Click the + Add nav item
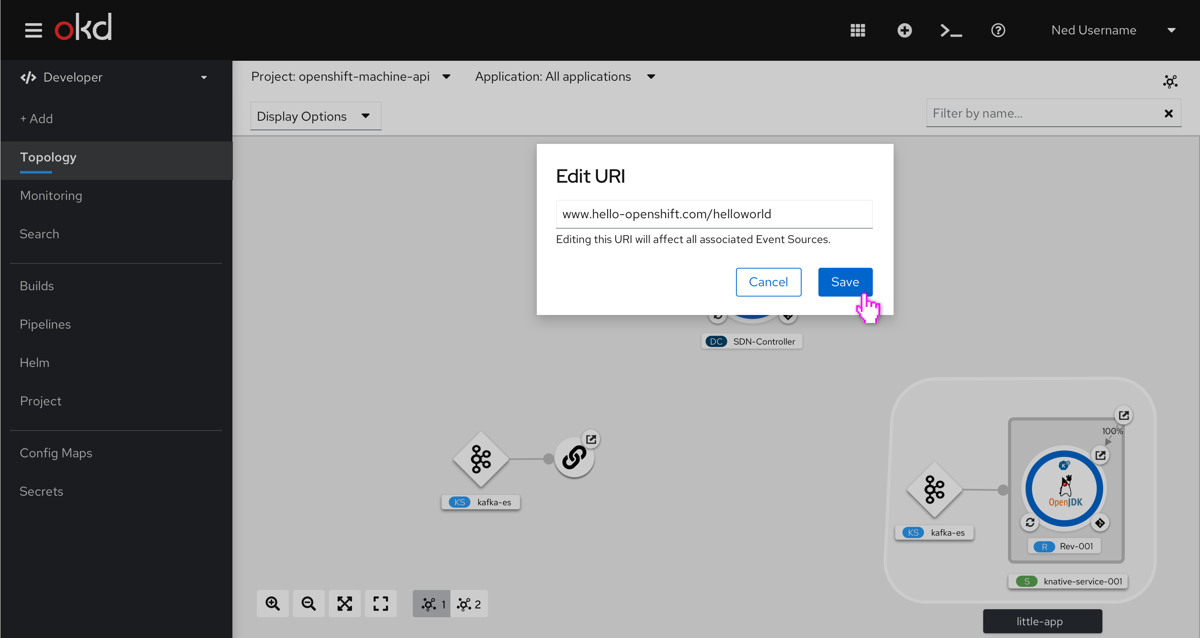Image resolution: width=1200 pixels, height=638 pixels. (36, 119)
